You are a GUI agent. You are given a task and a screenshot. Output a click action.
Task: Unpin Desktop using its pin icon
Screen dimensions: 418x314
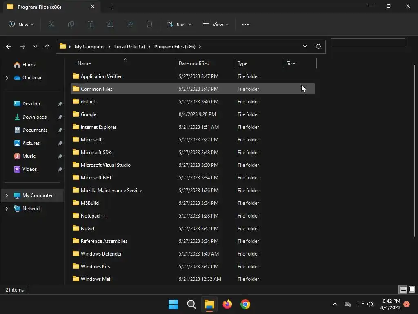(60, 104)
